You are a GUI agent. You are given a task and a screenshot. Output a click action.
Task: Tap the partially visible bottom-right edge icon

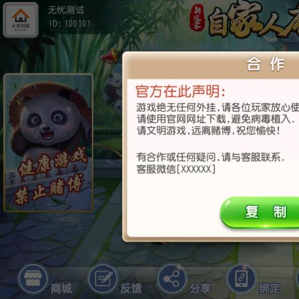297,279
